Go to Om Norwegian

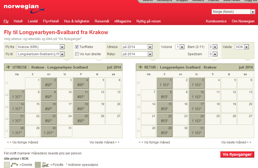pos(243,21)
